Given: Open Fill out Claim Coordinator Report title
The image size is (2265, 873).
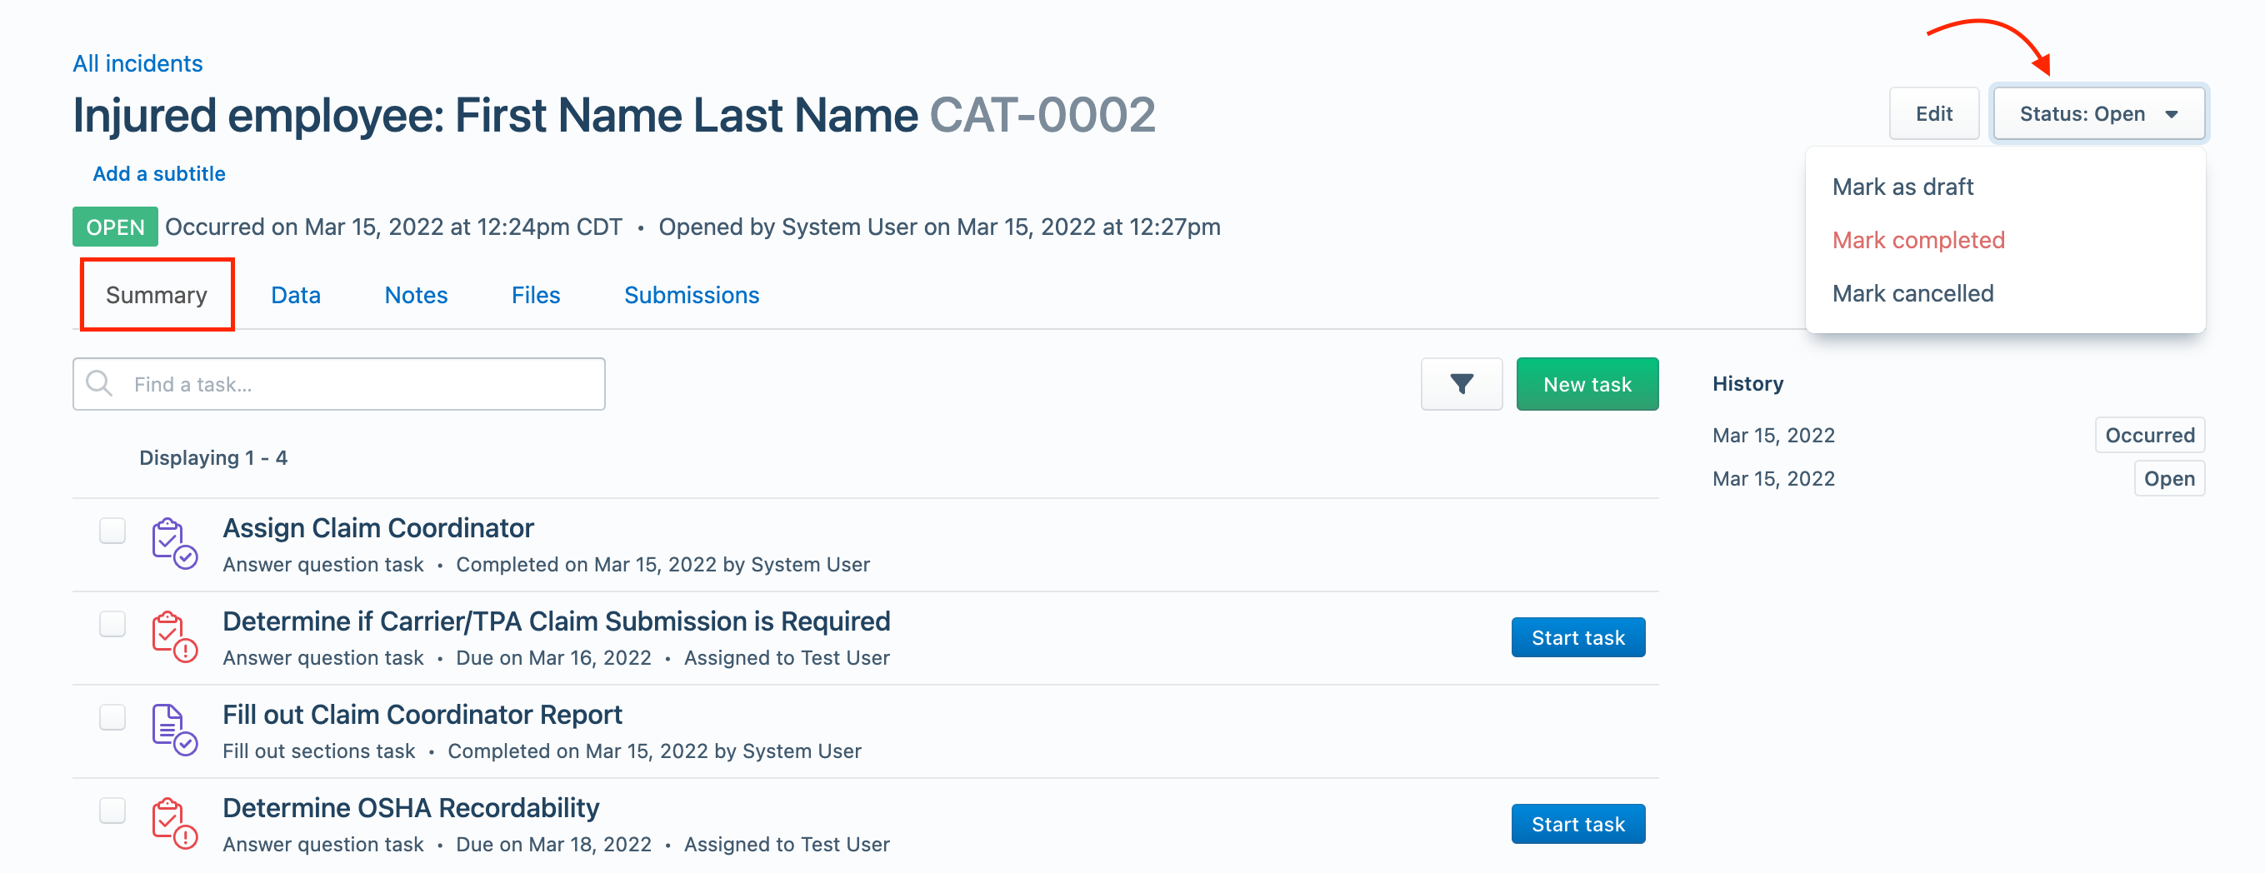Looking at the screenshot, I should coord(422,714).
